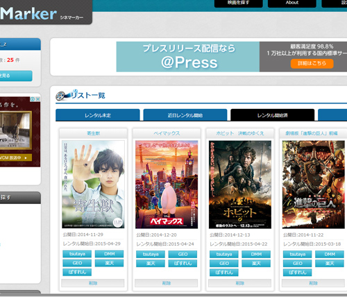Click orange 詳細はこちら banner button
The image size is (347, 297).
point(312,63)
